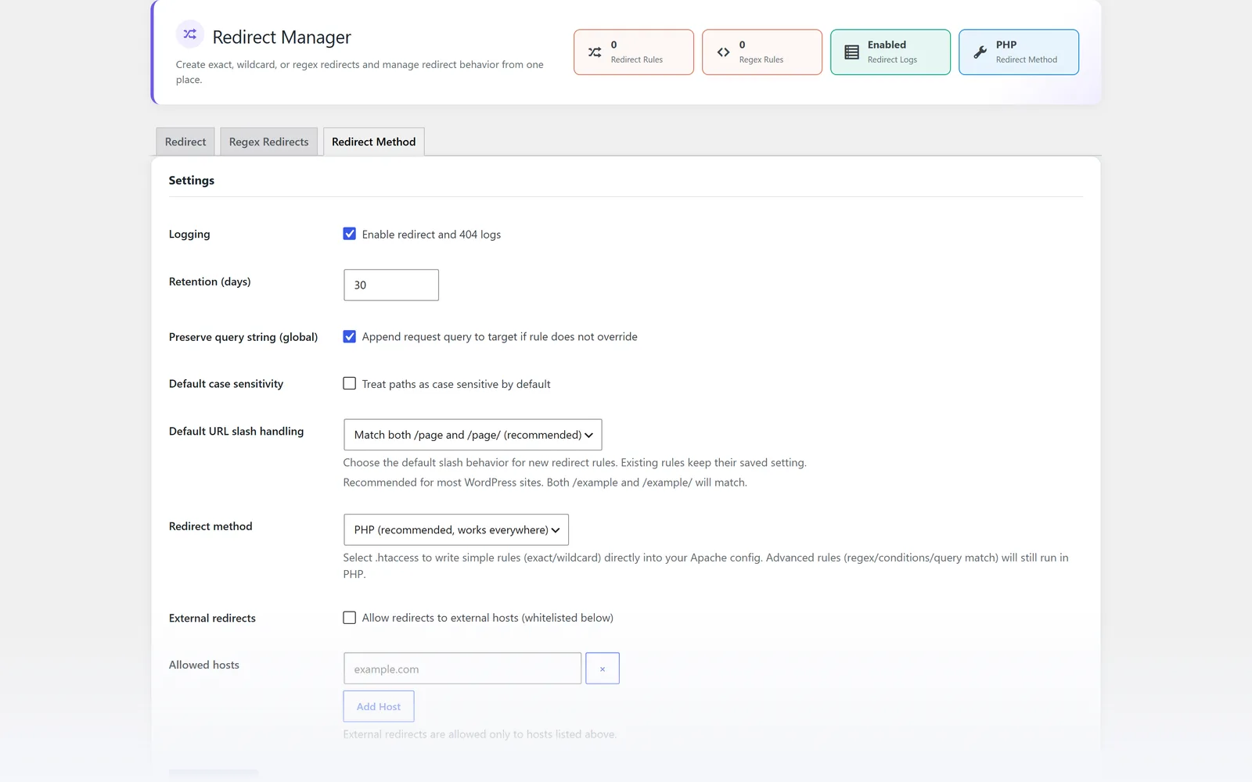Click the Allowed hosts label
This screenshot has width=1252, height=782.
[204, 665]
